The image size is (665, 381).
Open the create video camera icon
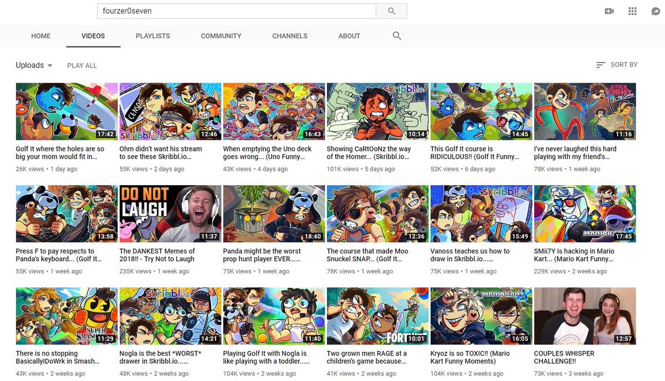610,11
